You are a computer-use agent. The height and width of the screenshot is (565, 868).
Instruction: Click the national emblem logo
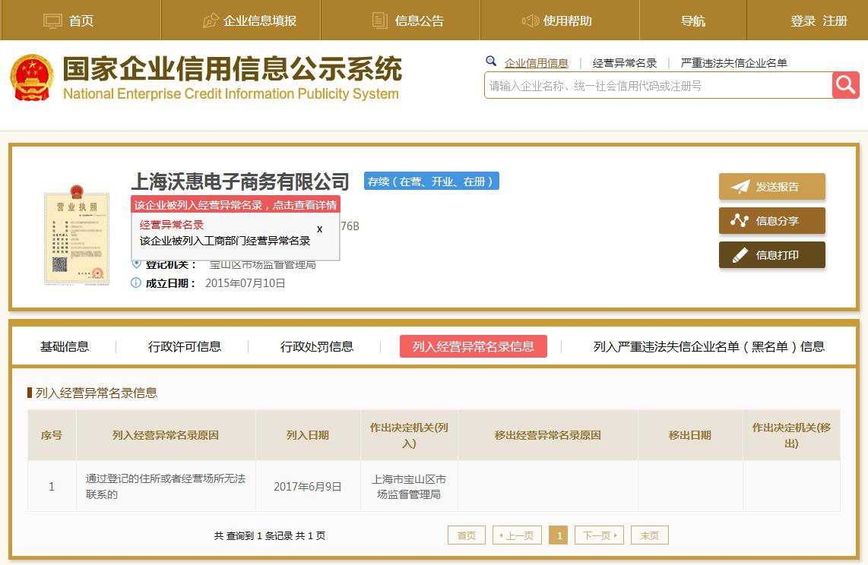32,77
